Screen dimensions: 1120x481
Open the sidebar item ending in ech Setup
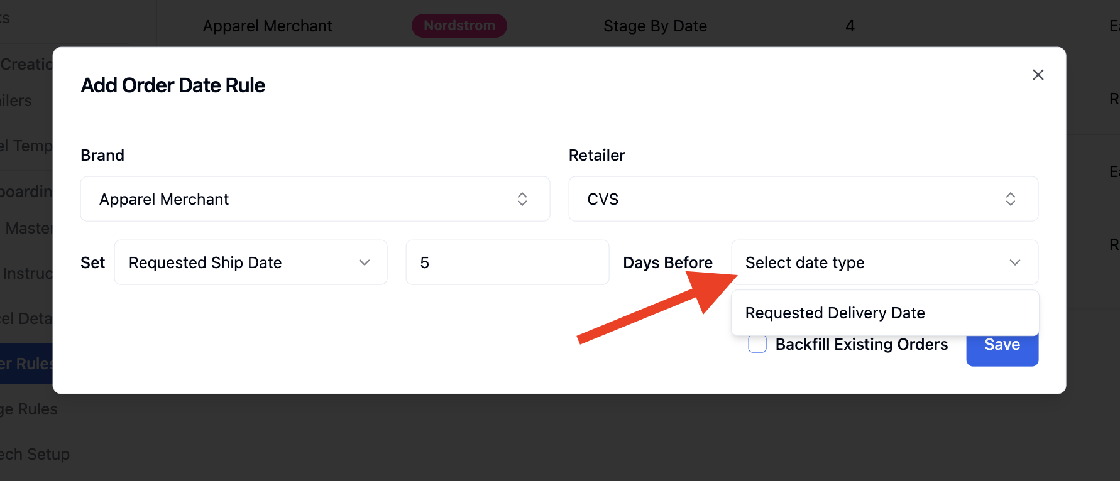coord(35,454)
